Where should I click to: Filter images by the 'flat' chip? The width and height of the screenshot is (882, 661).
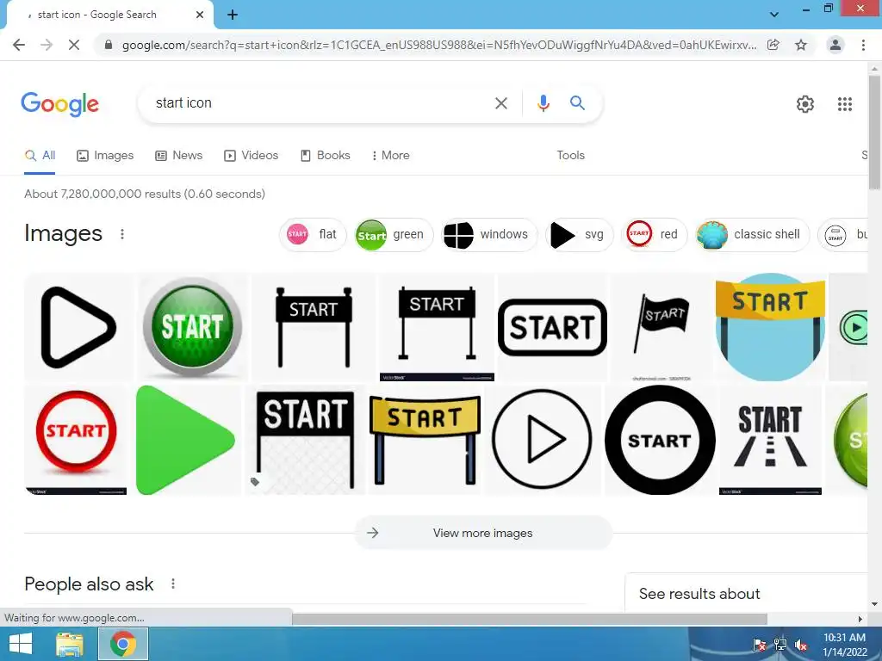pos(313,234)
